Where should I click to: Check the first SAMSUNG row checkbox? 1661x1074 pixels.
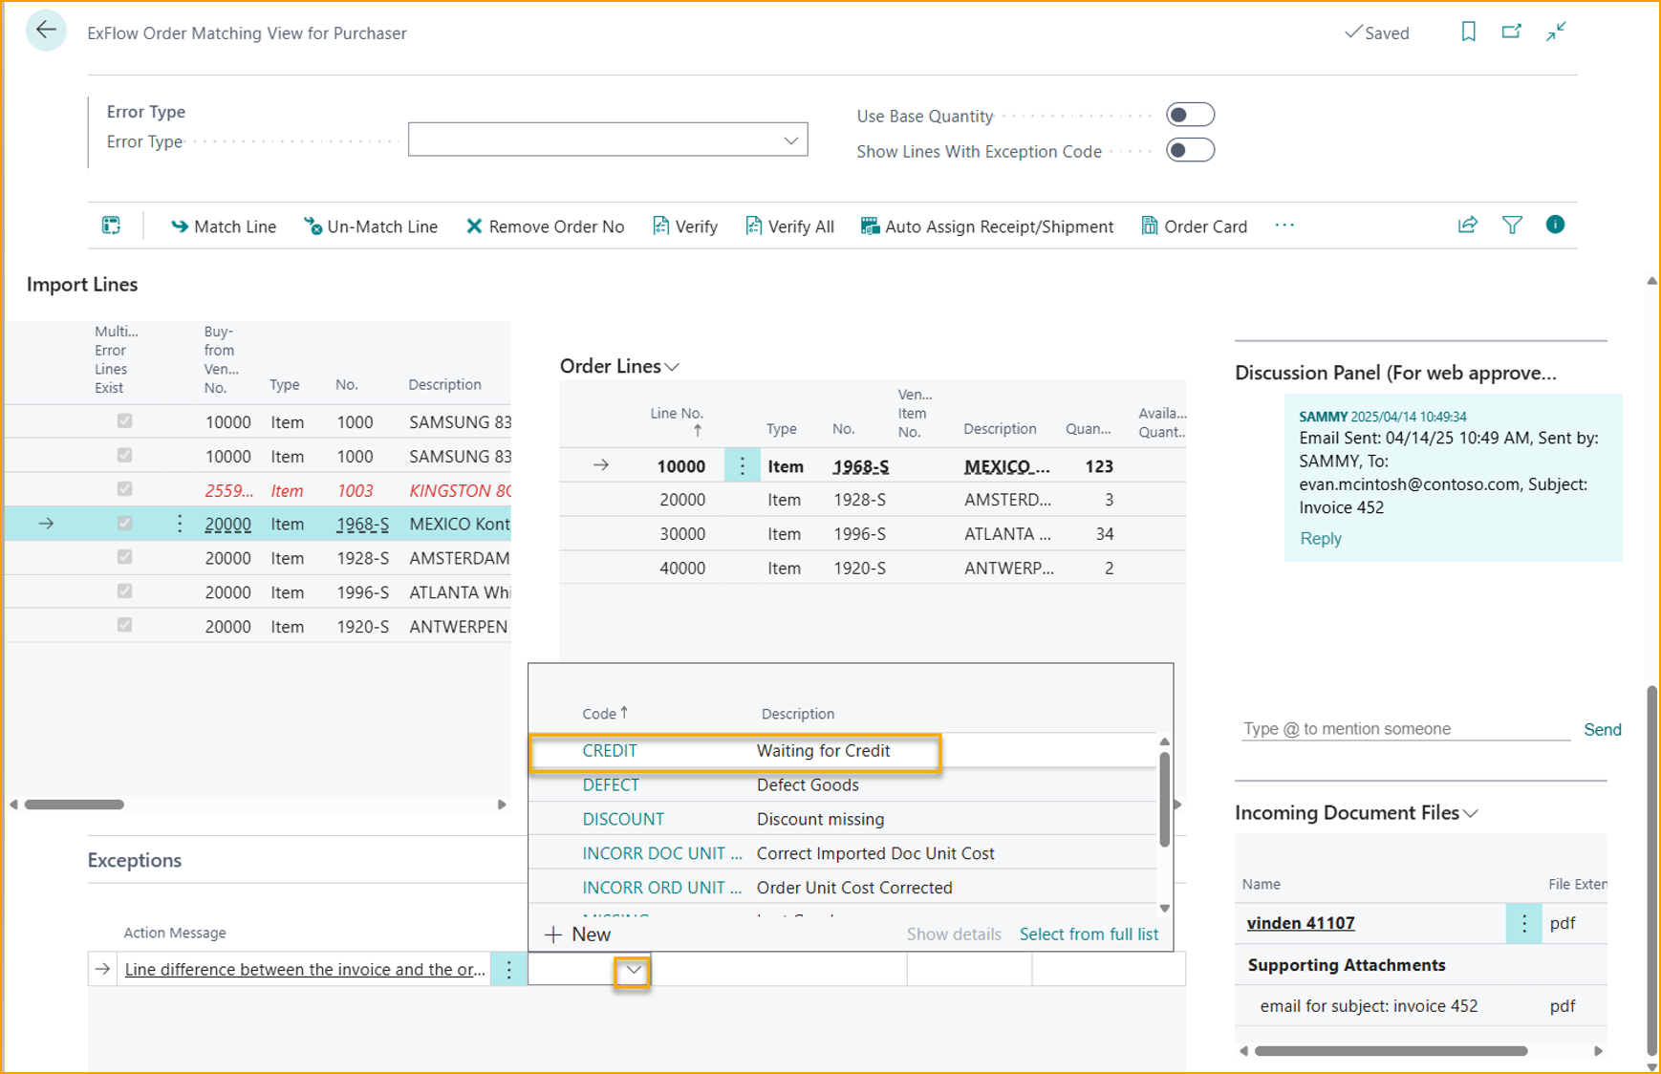[124, 421]
